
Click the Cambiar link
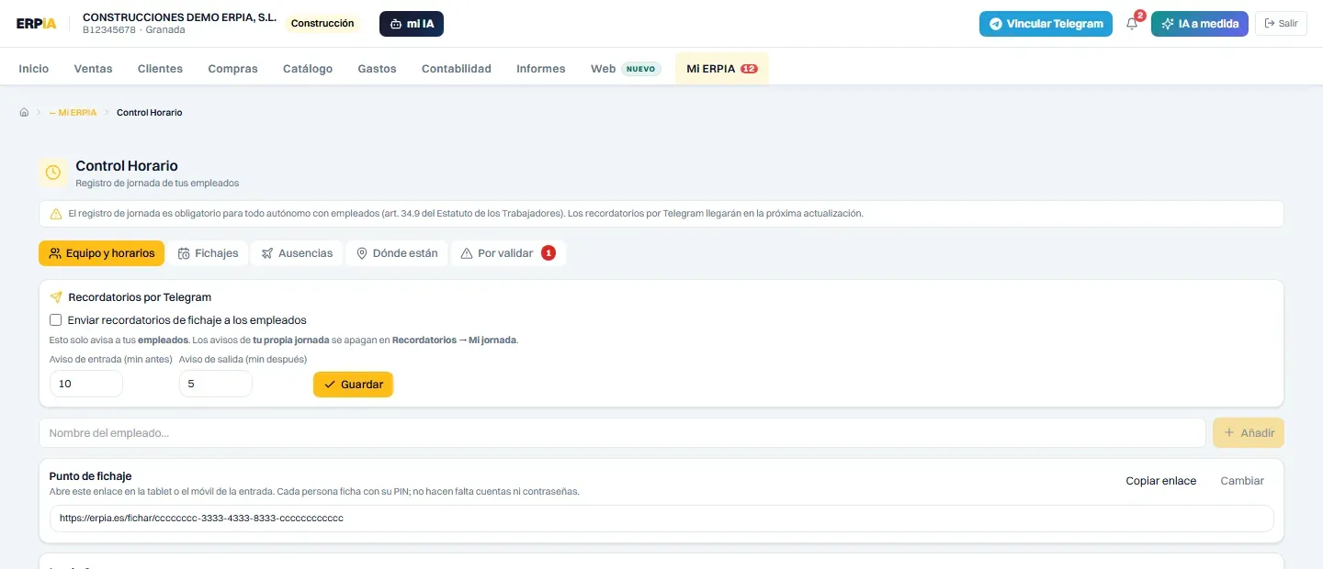coord(1242,481)
